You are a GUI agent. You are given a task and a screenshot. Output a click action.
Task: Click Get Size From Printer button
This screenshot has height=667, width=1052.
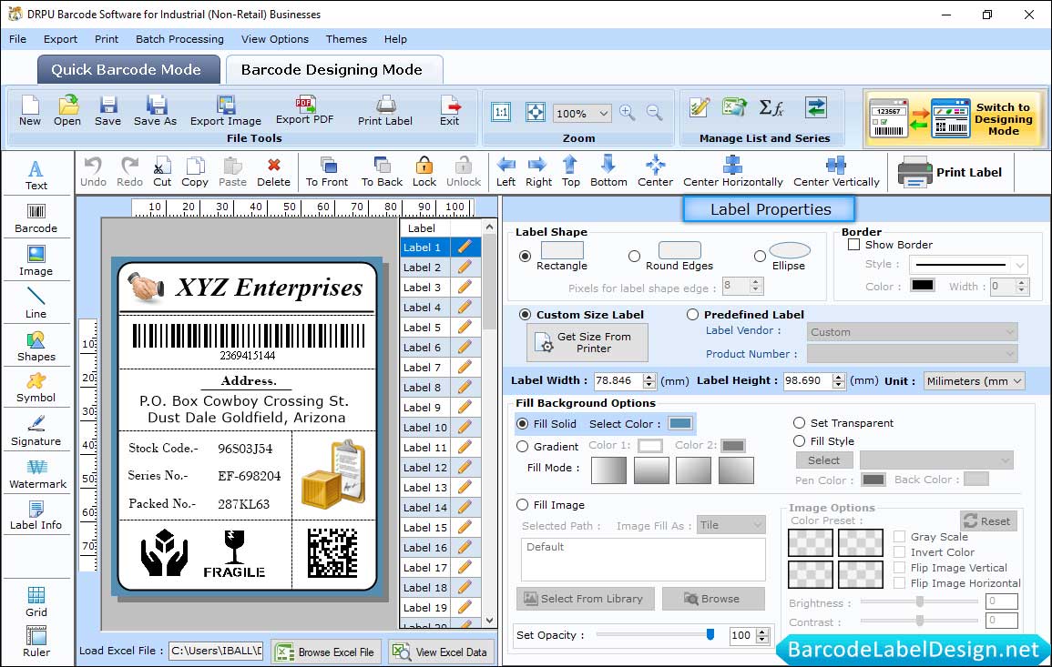pyautogui.click(x=587, y=342)
